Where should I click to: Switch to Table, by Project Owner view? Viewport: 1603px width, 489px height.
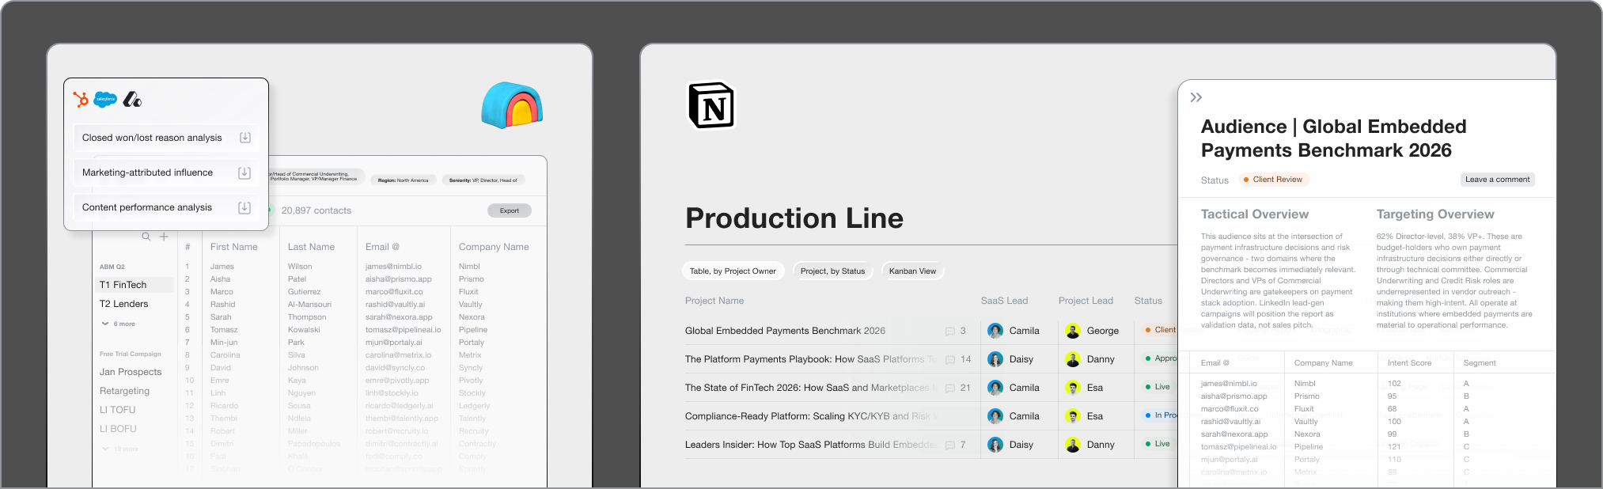(733, 271)
